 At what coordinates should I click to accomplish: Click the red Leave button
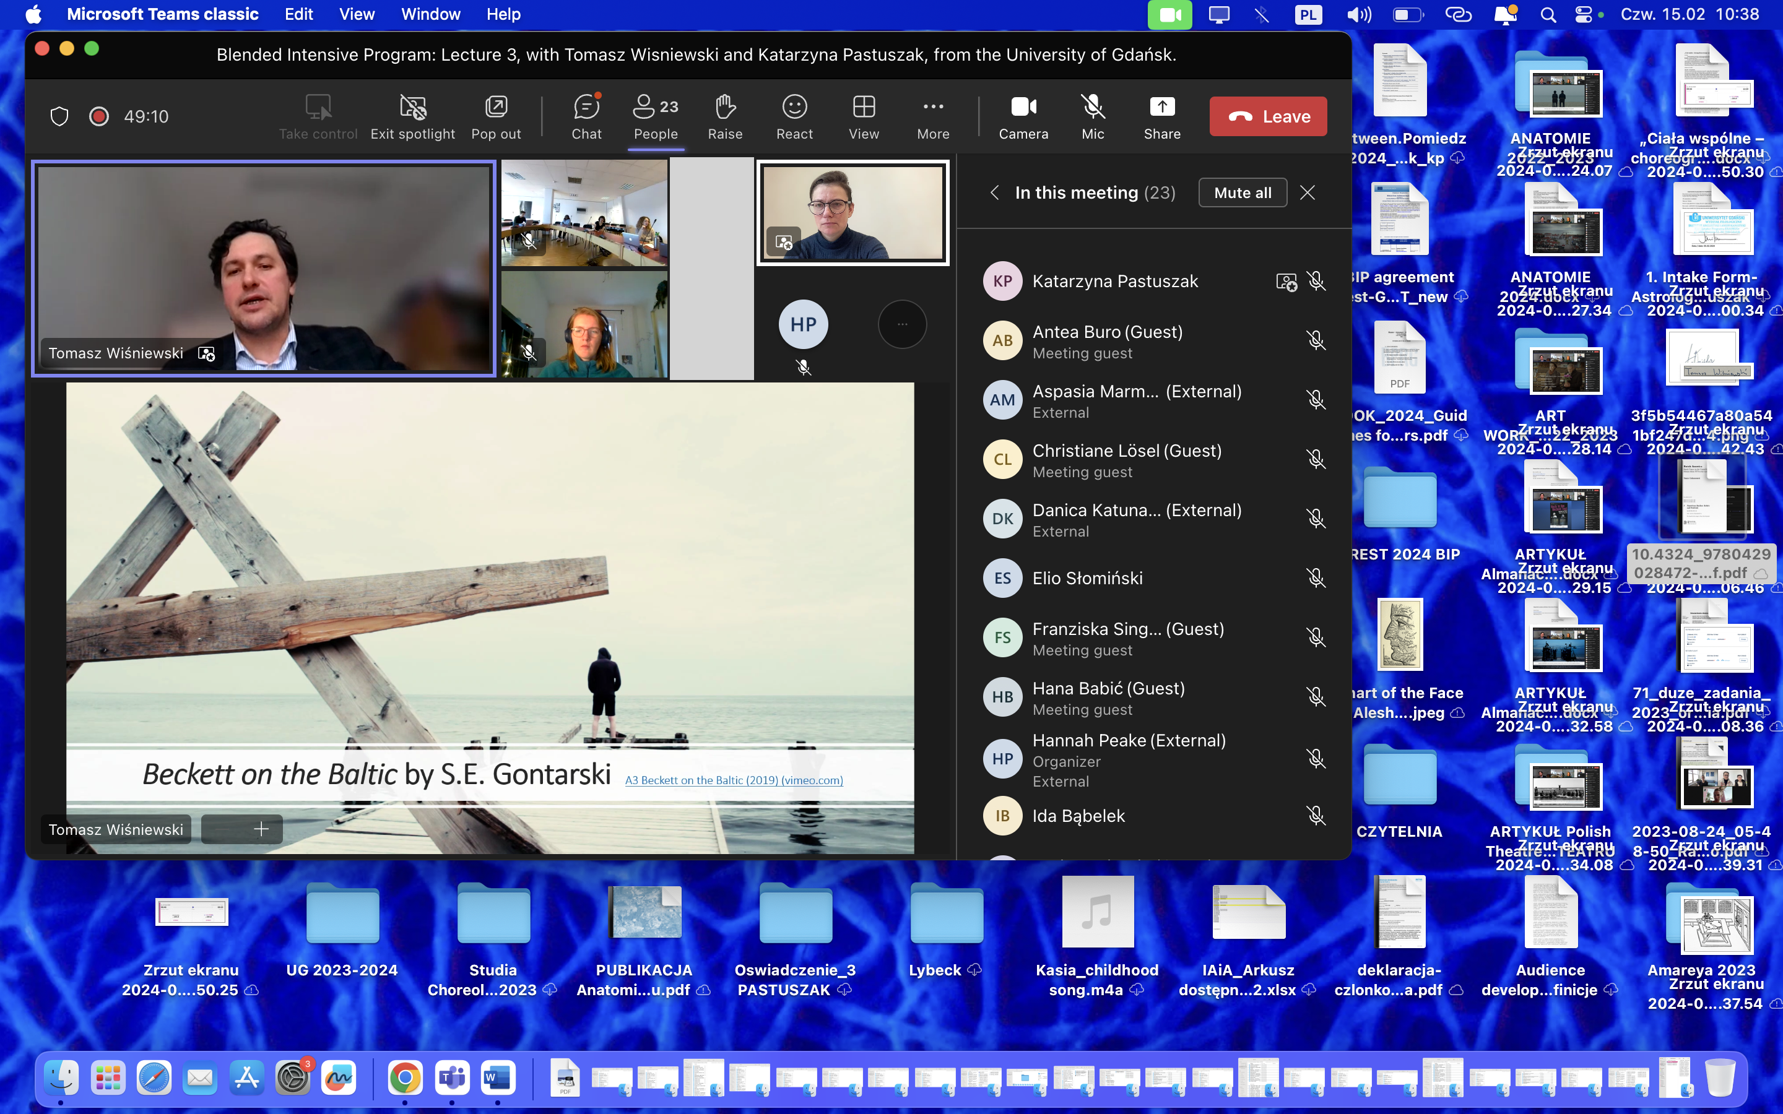click(x=1268, y=116)
